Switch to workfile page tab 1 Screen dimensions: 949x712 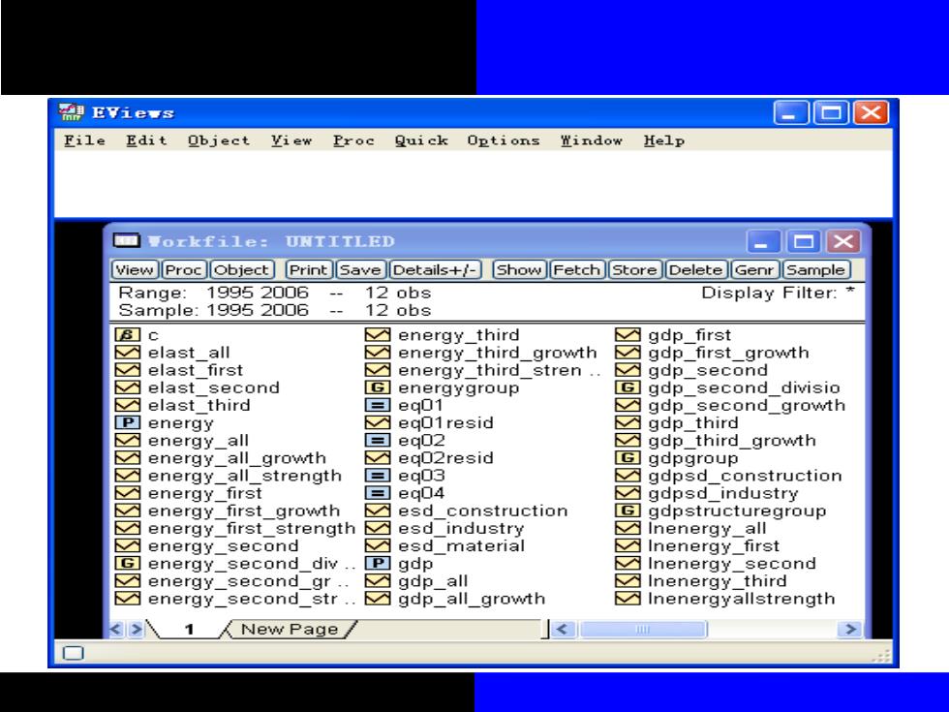pos(189,630)
